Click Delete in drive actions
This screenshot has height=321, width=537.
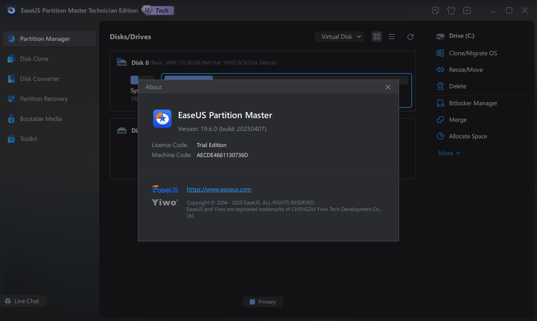pos(457,86)
